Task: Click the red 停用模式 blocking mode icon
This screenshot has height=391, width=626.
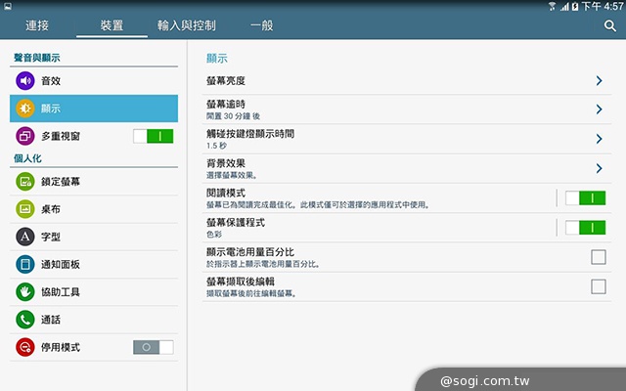Action: coord(25,347)
